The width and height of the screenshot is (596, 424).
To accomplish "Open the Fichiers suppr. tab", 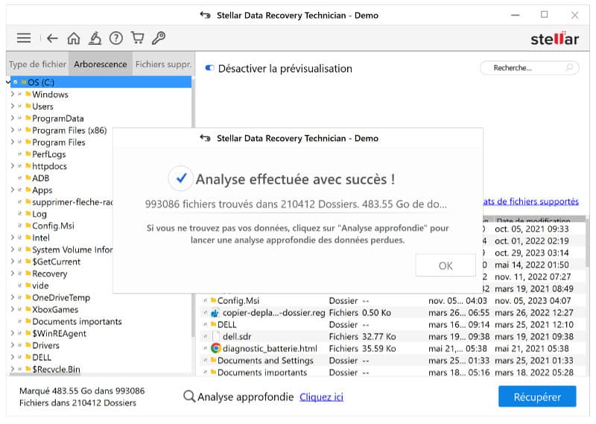I will coord(163,64).
